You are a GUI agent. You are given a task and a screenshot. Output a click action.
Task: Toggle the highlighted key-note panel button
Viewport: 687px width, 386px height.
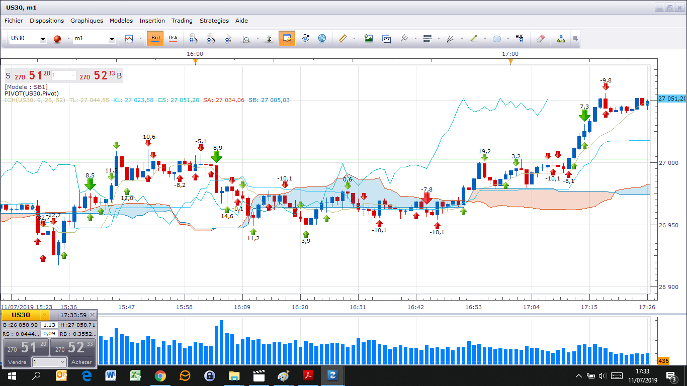click(287, 38)
